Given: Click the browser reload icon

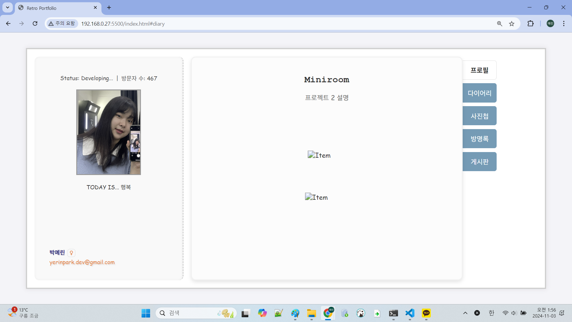Looking at the screenshot, I should click(35, 24).
